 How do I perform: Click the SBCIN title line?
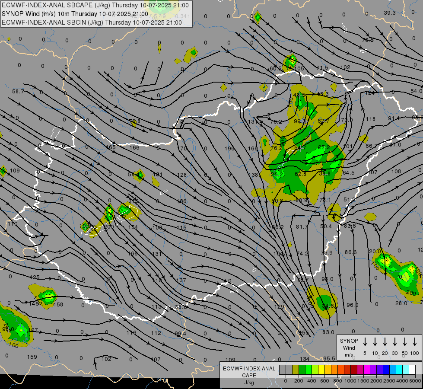[x=92, y=22]
